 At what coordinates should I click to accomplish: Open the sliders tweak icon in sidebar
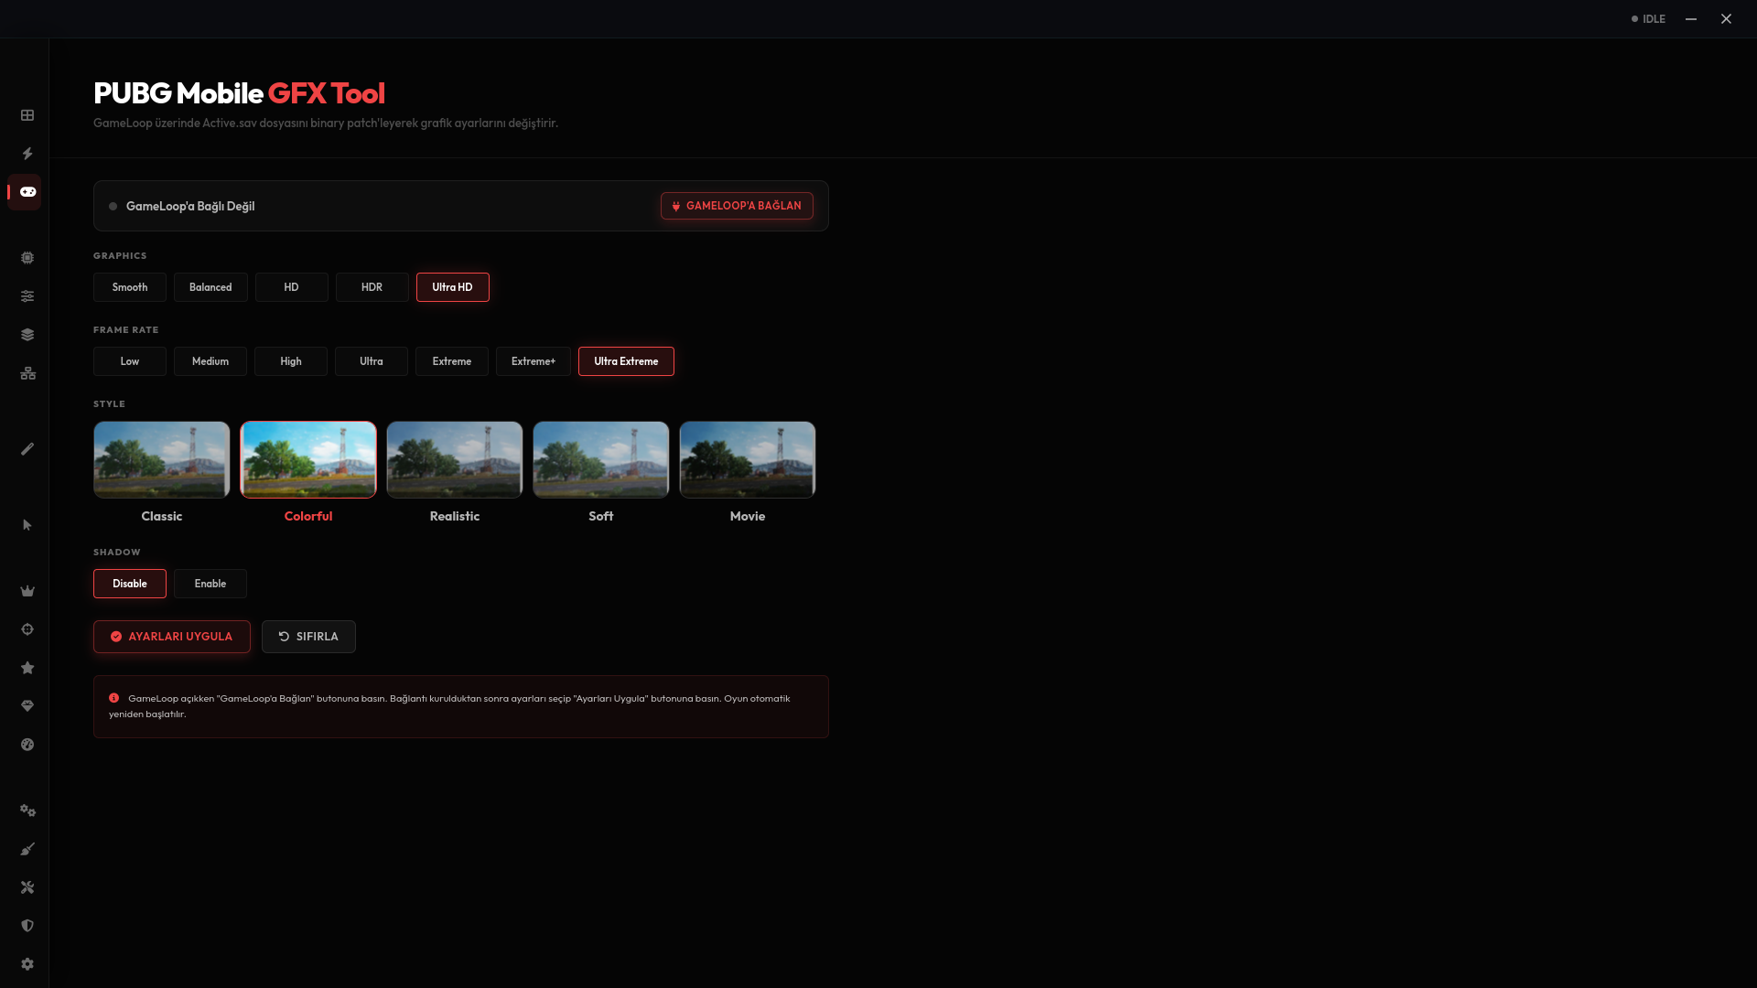click(x=27, y=296)
